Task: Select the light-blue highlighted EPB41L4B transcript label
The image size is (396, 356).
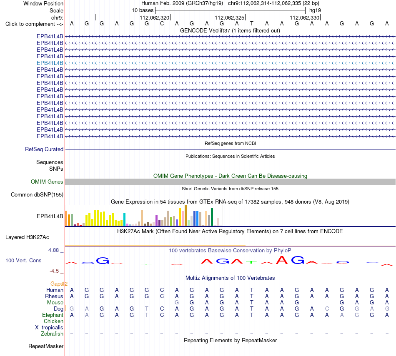Action: 50,63
